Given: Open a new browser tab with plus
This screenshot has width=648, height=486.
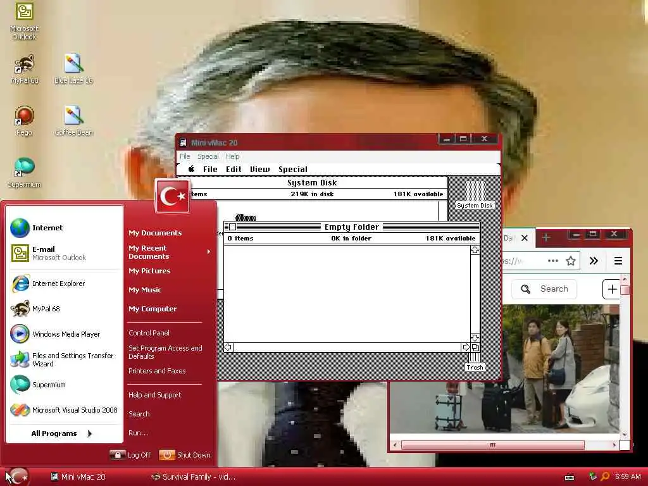Looking at the screenshot, I should coord(546,238).
